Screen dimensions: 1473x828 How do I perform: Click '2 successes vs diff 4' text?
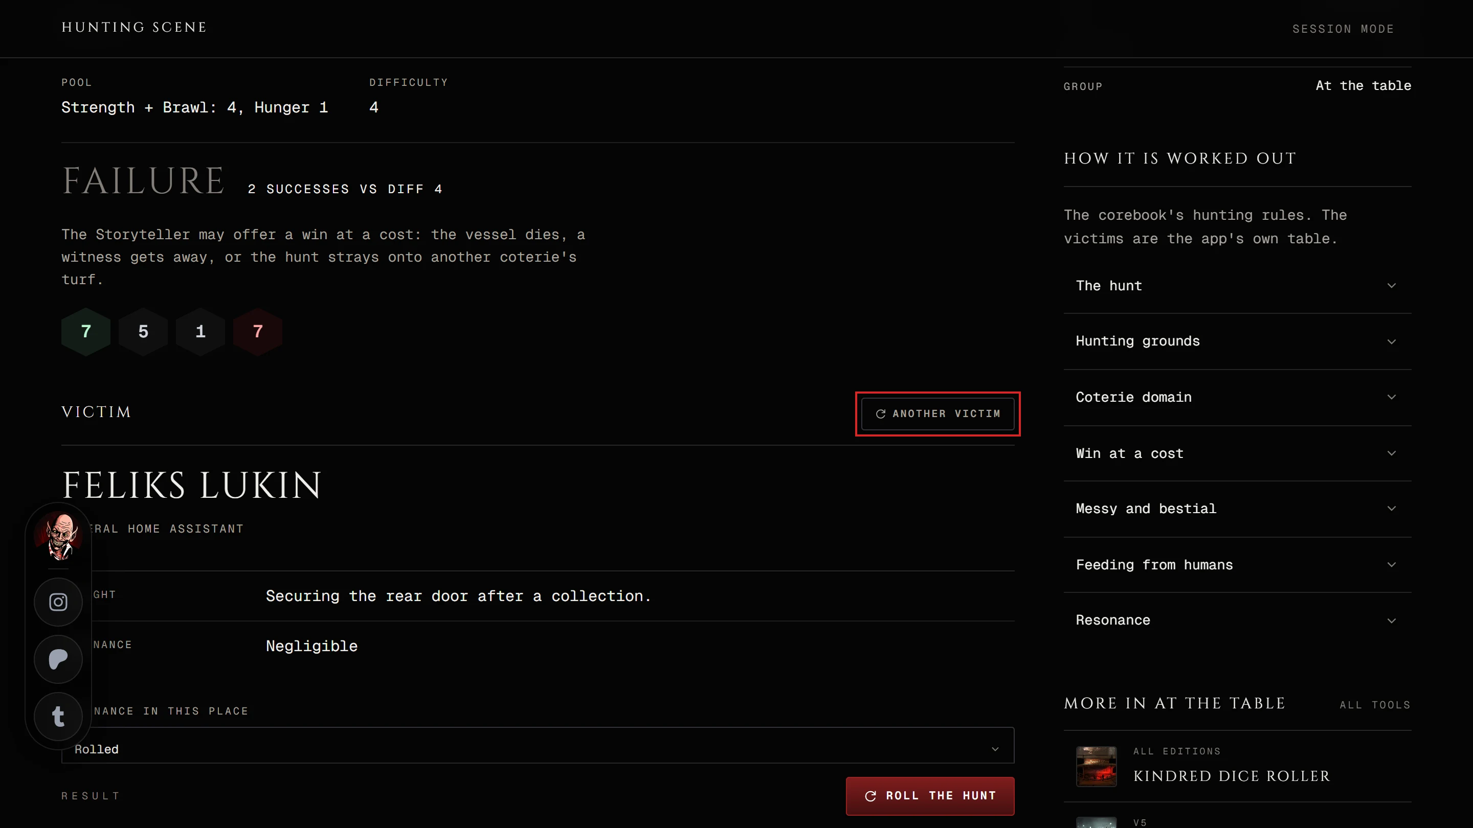point(345,189)
